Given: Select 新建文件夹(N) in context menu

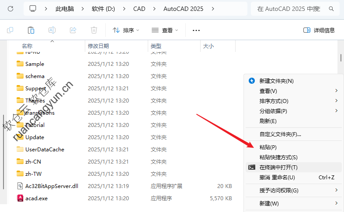Looking at the screenshot, I should click(294, 81).
